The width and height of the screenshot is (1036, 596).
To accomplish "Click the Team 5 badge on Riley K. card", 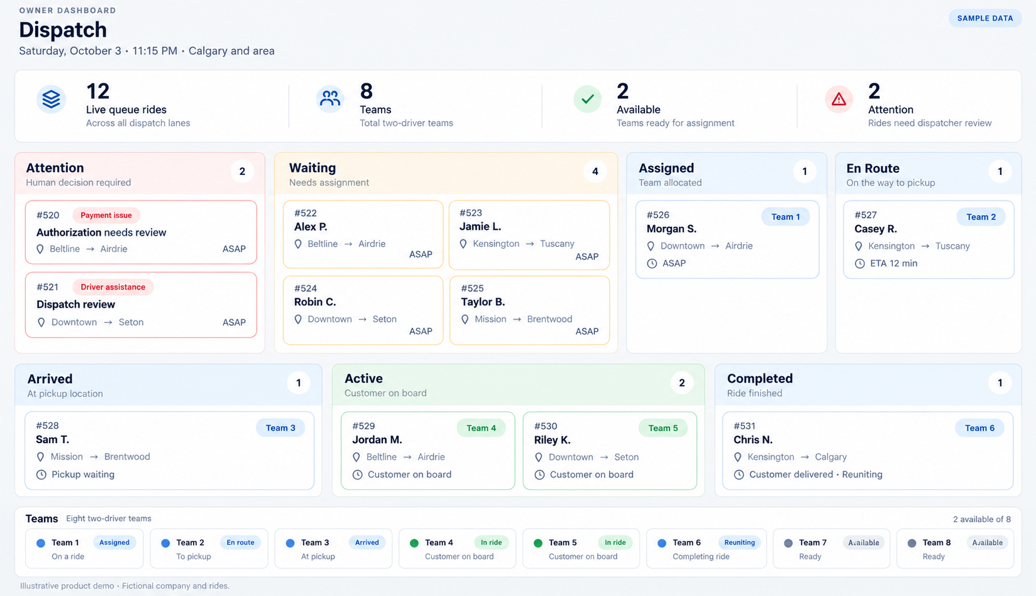I will [x=663, y=428].
